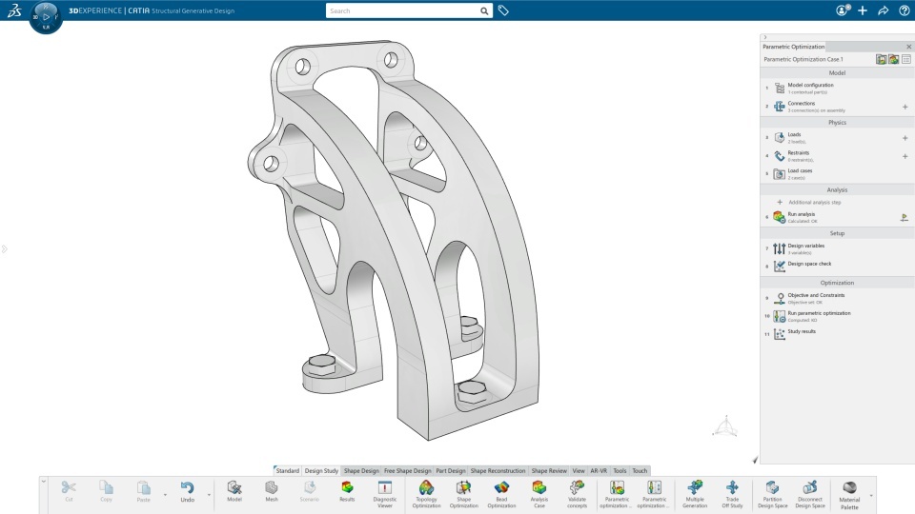Open the Topology Optimization tool

[426, 494]
